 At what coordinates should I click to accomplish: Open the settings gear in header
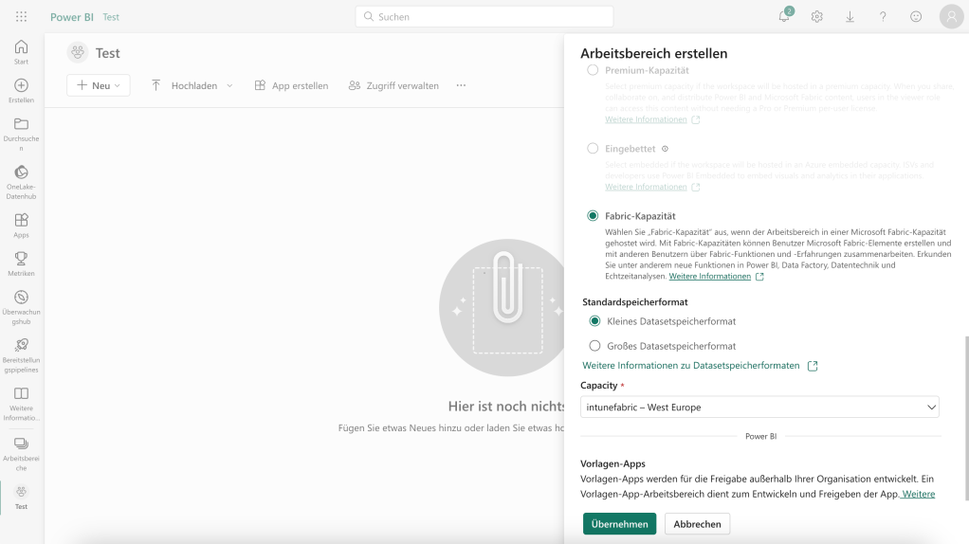point(816,17)
